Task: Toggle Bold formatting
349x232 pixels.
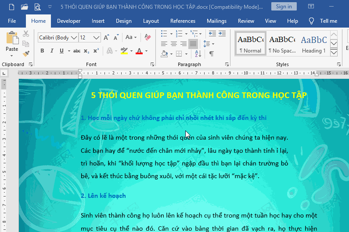Action: click(42, 51)
